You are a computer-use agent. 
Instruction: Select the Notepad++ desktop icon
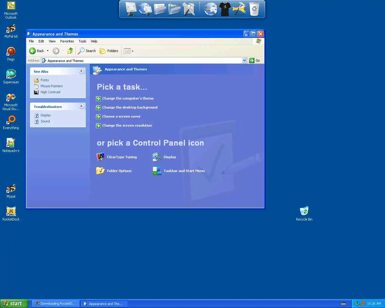[11, 145]
